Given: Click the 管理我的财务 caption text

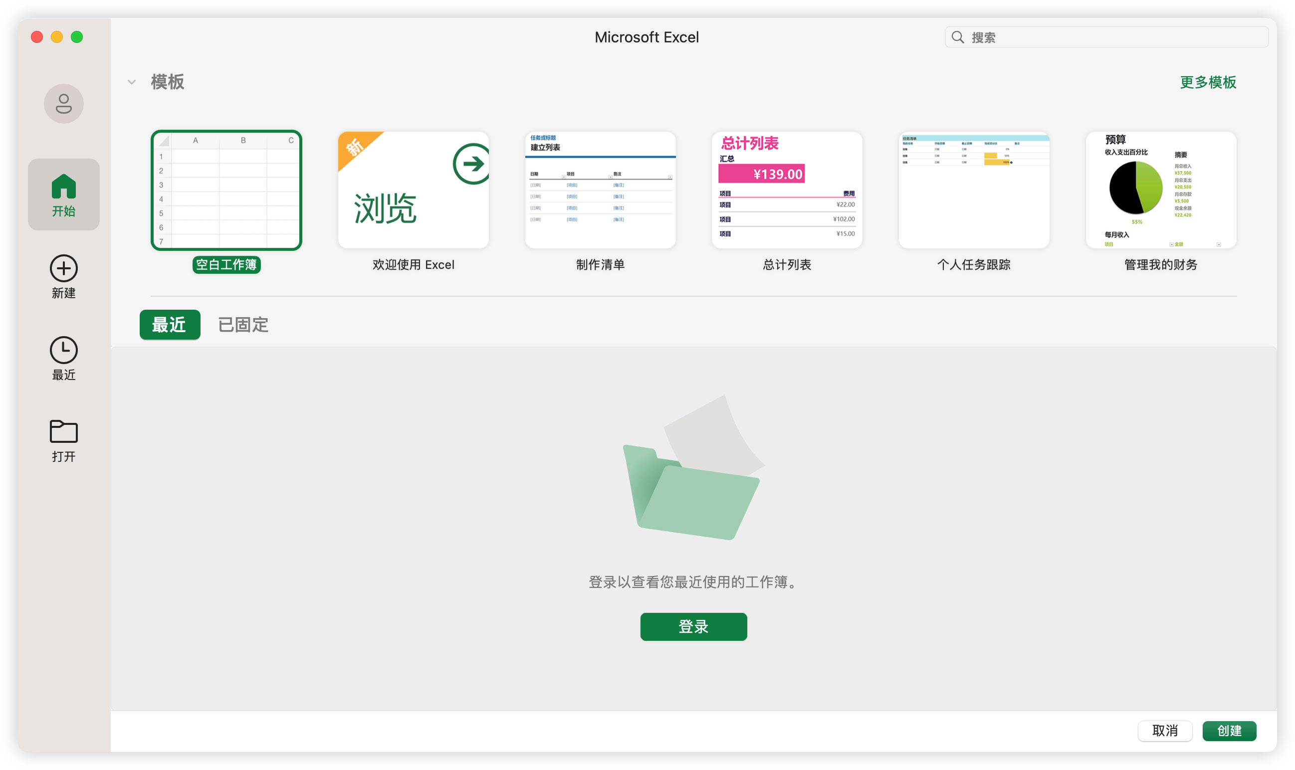Looking at the screenshot, I should 1161,265.
